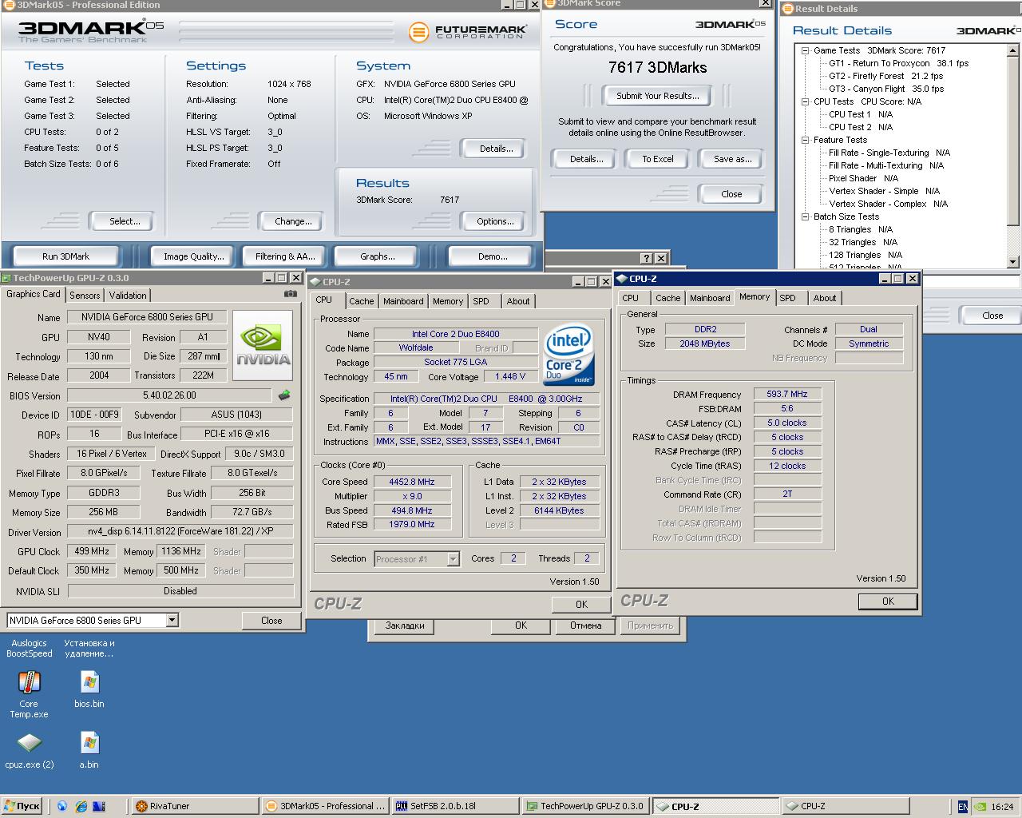1022x818 pixels.
Task: Click the Start (Пуск) button
Action: [x=22, y=806]
